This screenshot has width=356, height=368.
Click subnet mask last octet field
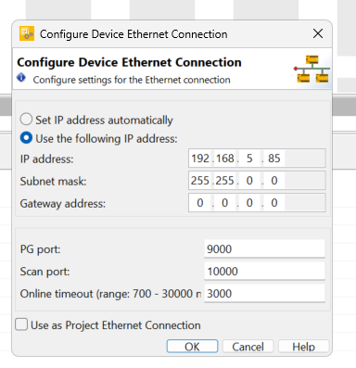(x=274, y=181)
